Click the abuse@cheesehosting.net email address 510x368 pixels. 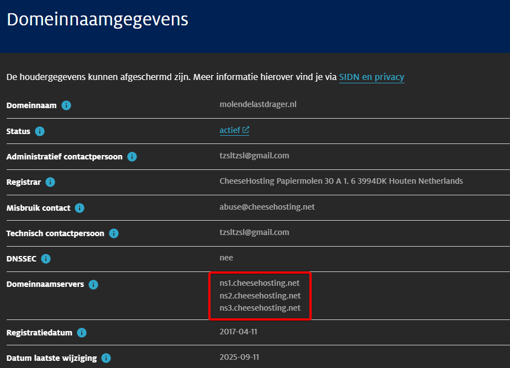tap(267, 207)
